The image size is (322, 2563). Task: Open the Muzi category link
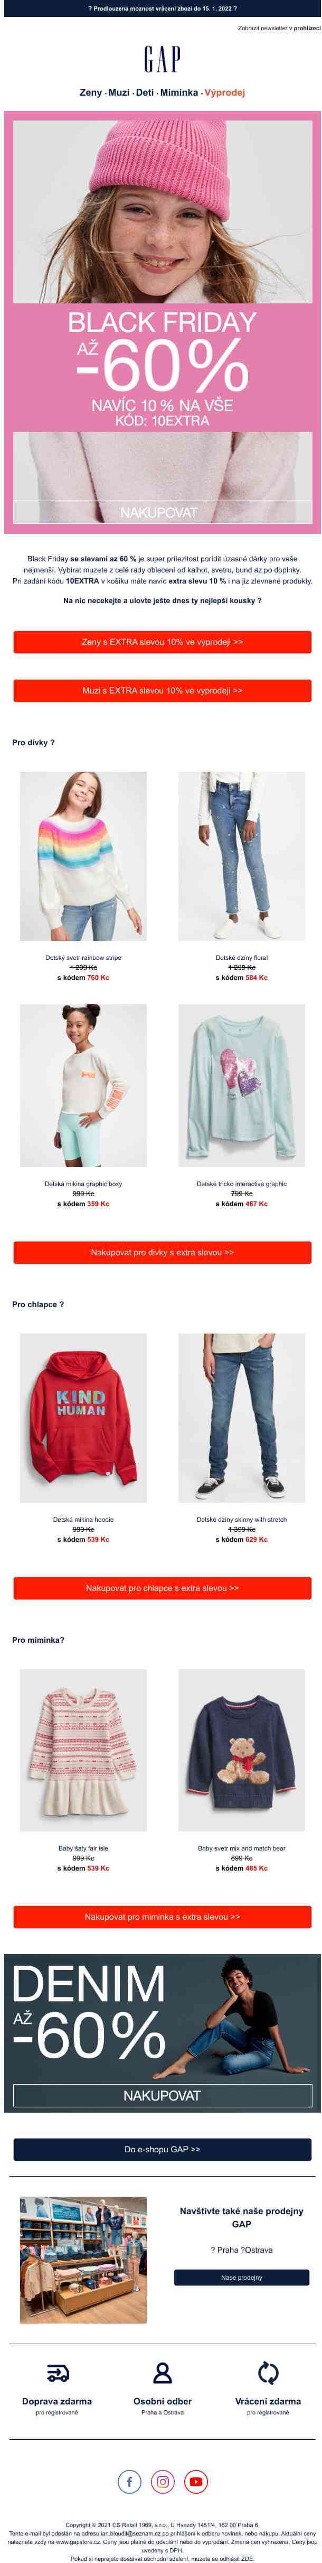click(x=118, y=91)
